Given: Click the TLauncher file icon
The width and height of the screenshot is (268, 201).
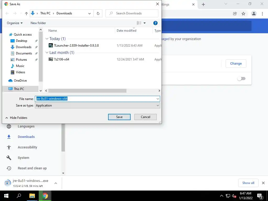Looking at the screenshot, I should 51,46.
